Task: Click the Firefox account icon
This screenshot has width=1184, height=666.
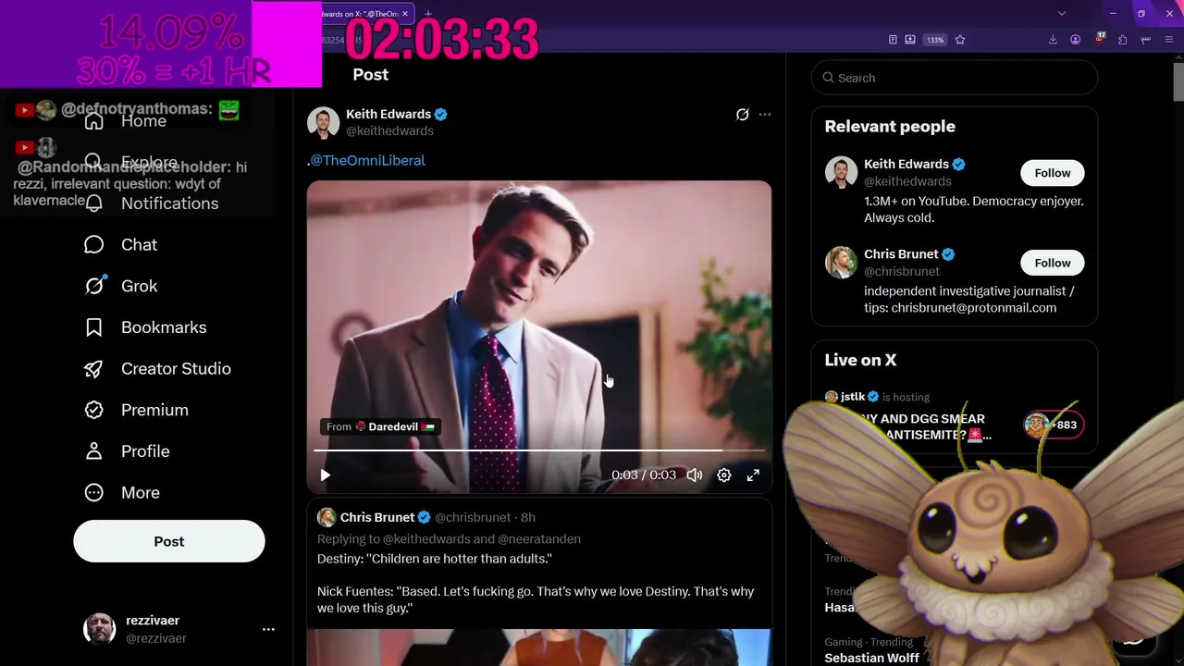Action: [x=1076, y=40]
